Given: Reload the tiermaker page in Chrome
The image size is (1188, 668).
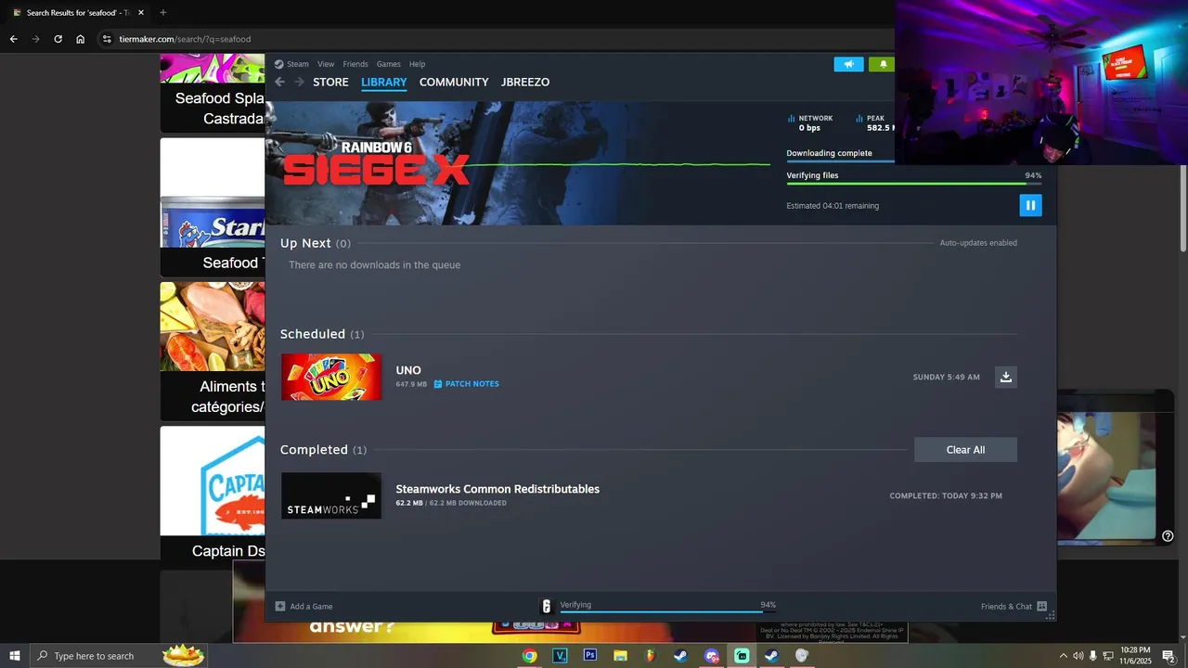Looking at the screenshot, I should point(58,39).
